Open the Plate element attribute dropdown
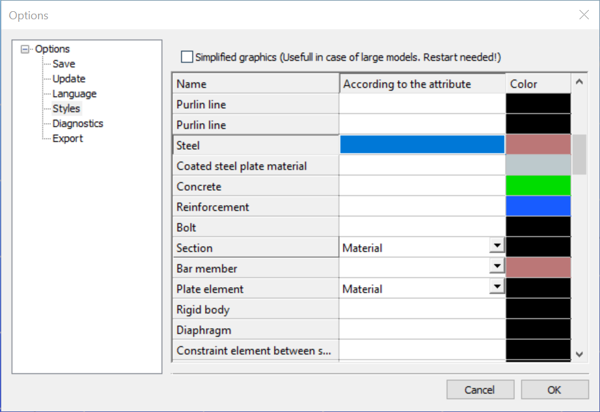The height and width of the screenshot is (412, 600). [497, 286]
